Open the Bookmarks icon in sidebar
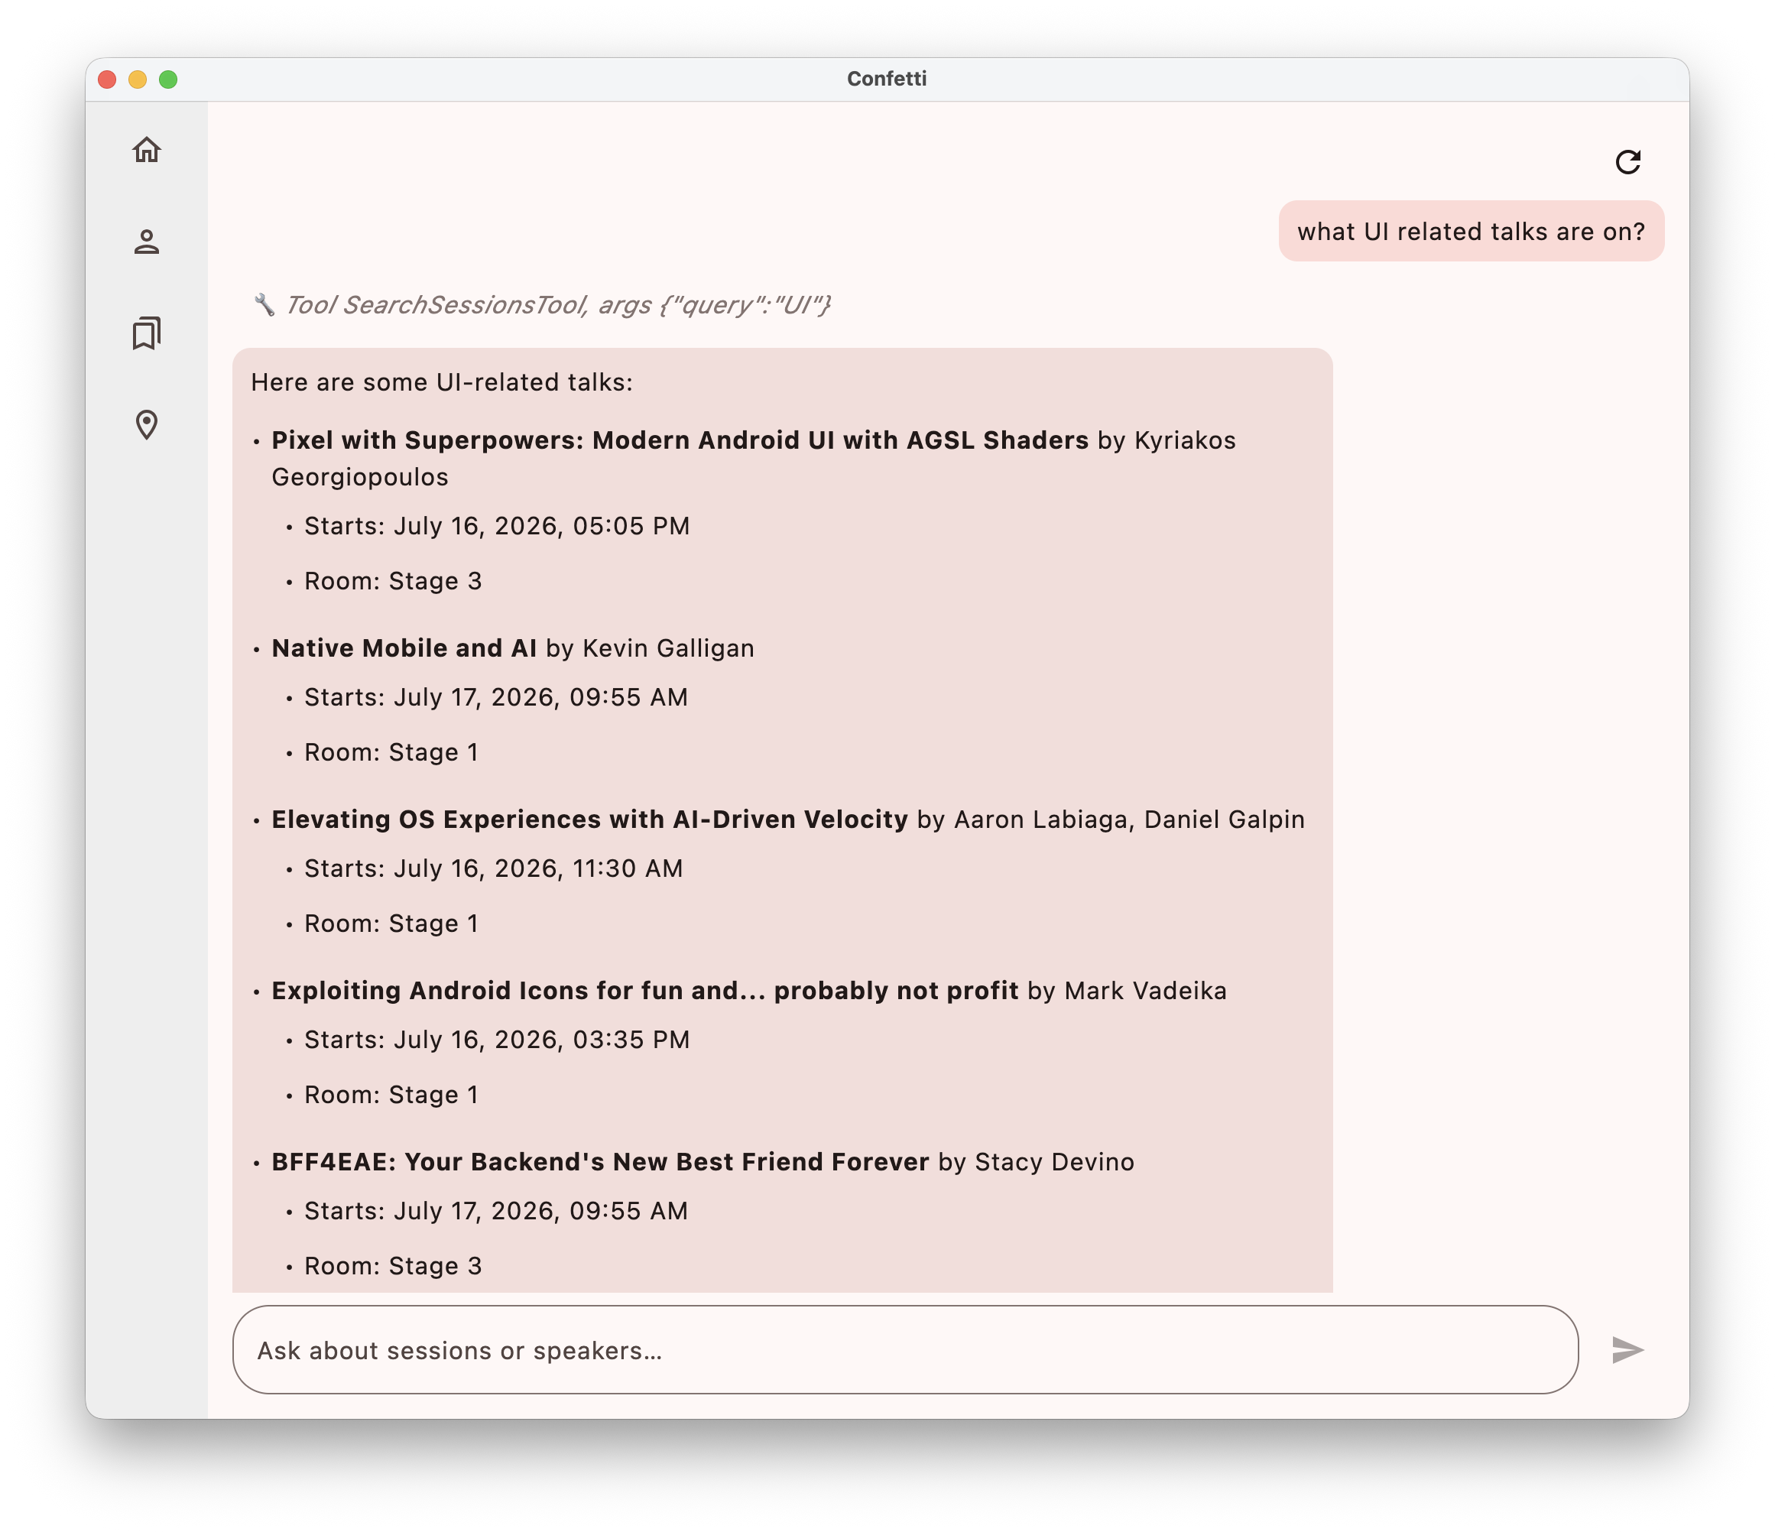Viewport: 1775px width, 1532px height. coord(147,333)
